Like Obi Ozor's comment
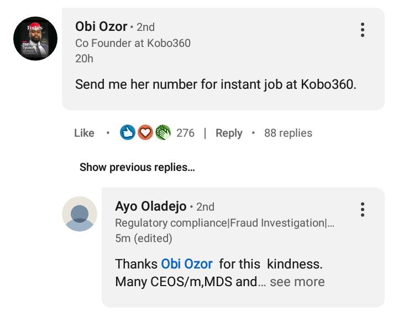398x317 pixels. (84, 133)
